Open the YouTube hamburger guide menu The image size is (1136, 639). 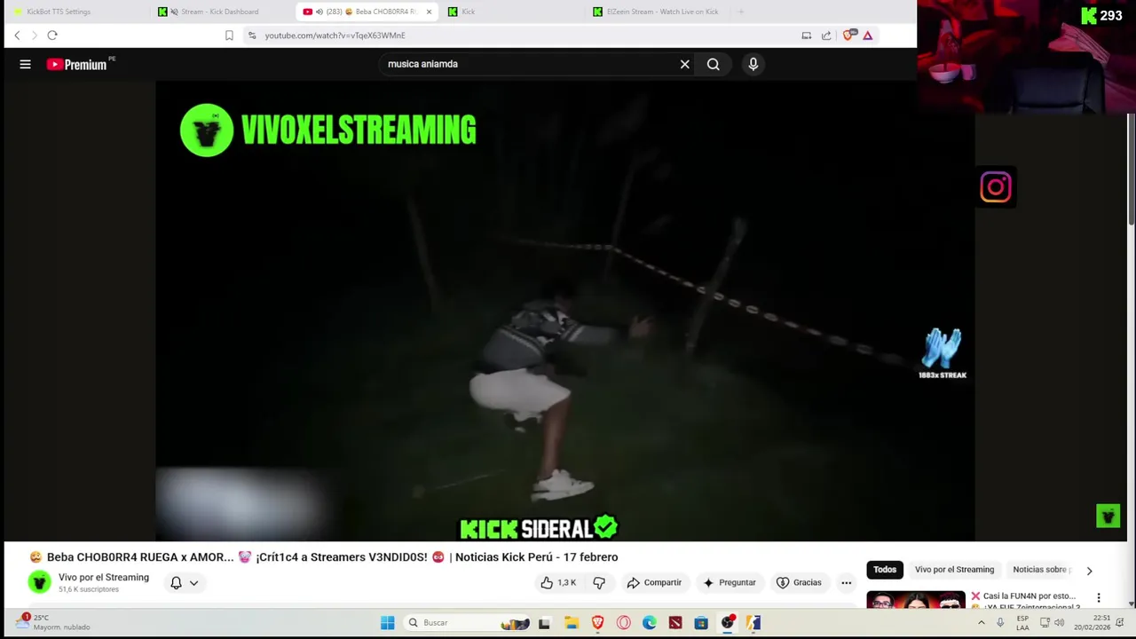click(x=25, y=64)
